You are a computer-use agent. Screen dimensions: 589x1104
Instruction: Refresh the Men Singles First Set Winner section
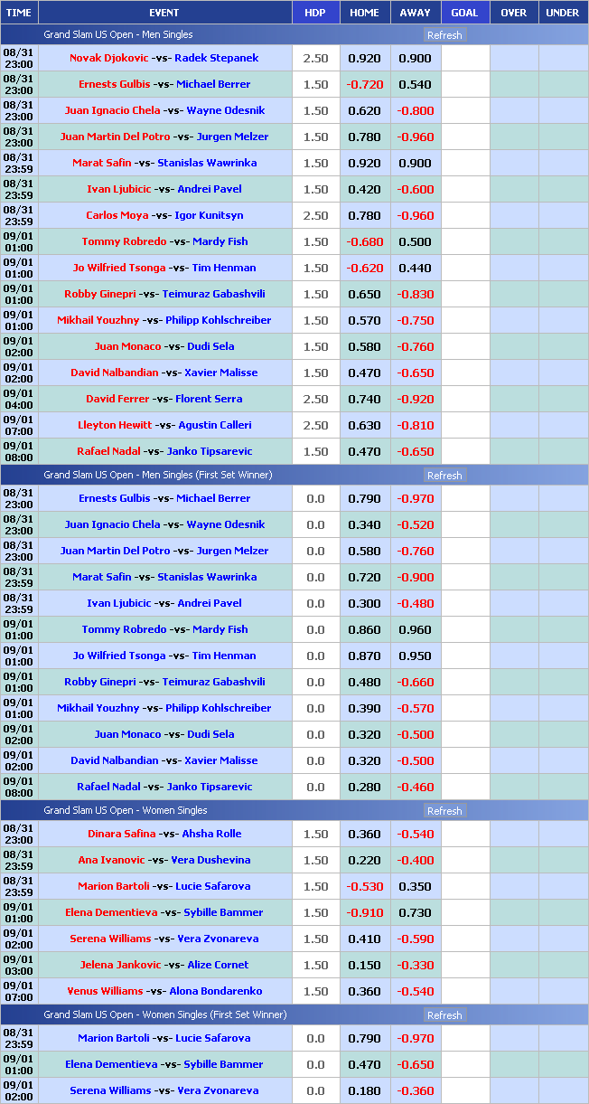tap(444, 476)
